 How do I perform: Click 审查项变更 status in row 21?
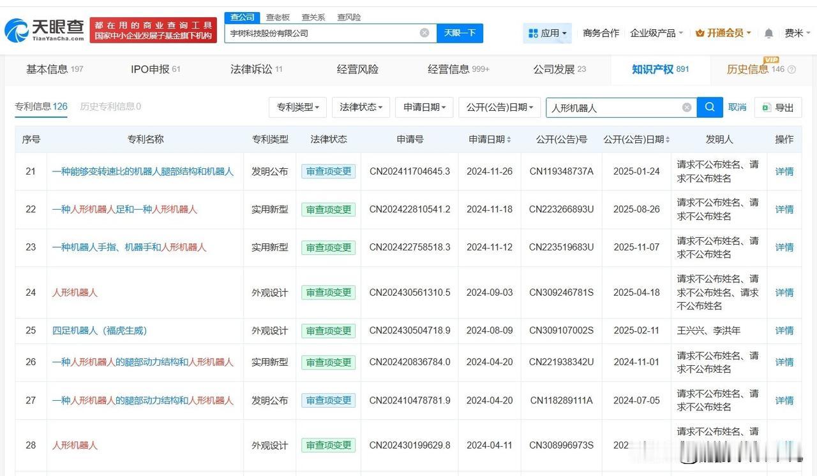click(328, 171)
